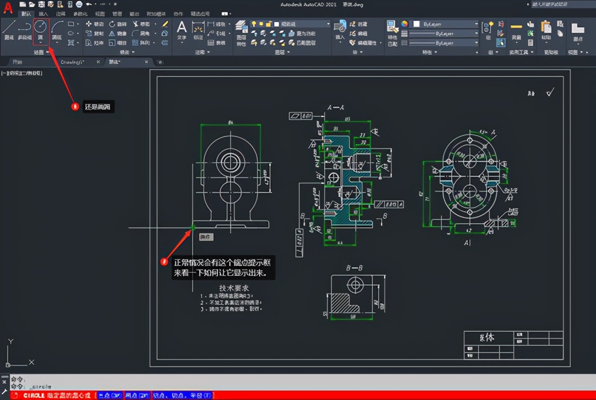Switch to the Insert ribbon tab
The image size is (596, 400).
43,13
